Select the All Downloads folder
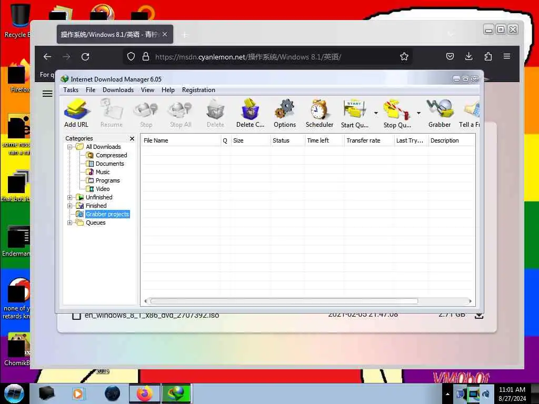 (103, 147)
